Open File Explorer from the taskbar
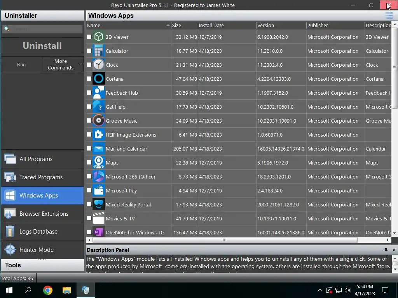This screenshot has height=298, width=398. (x=66, y=290)
